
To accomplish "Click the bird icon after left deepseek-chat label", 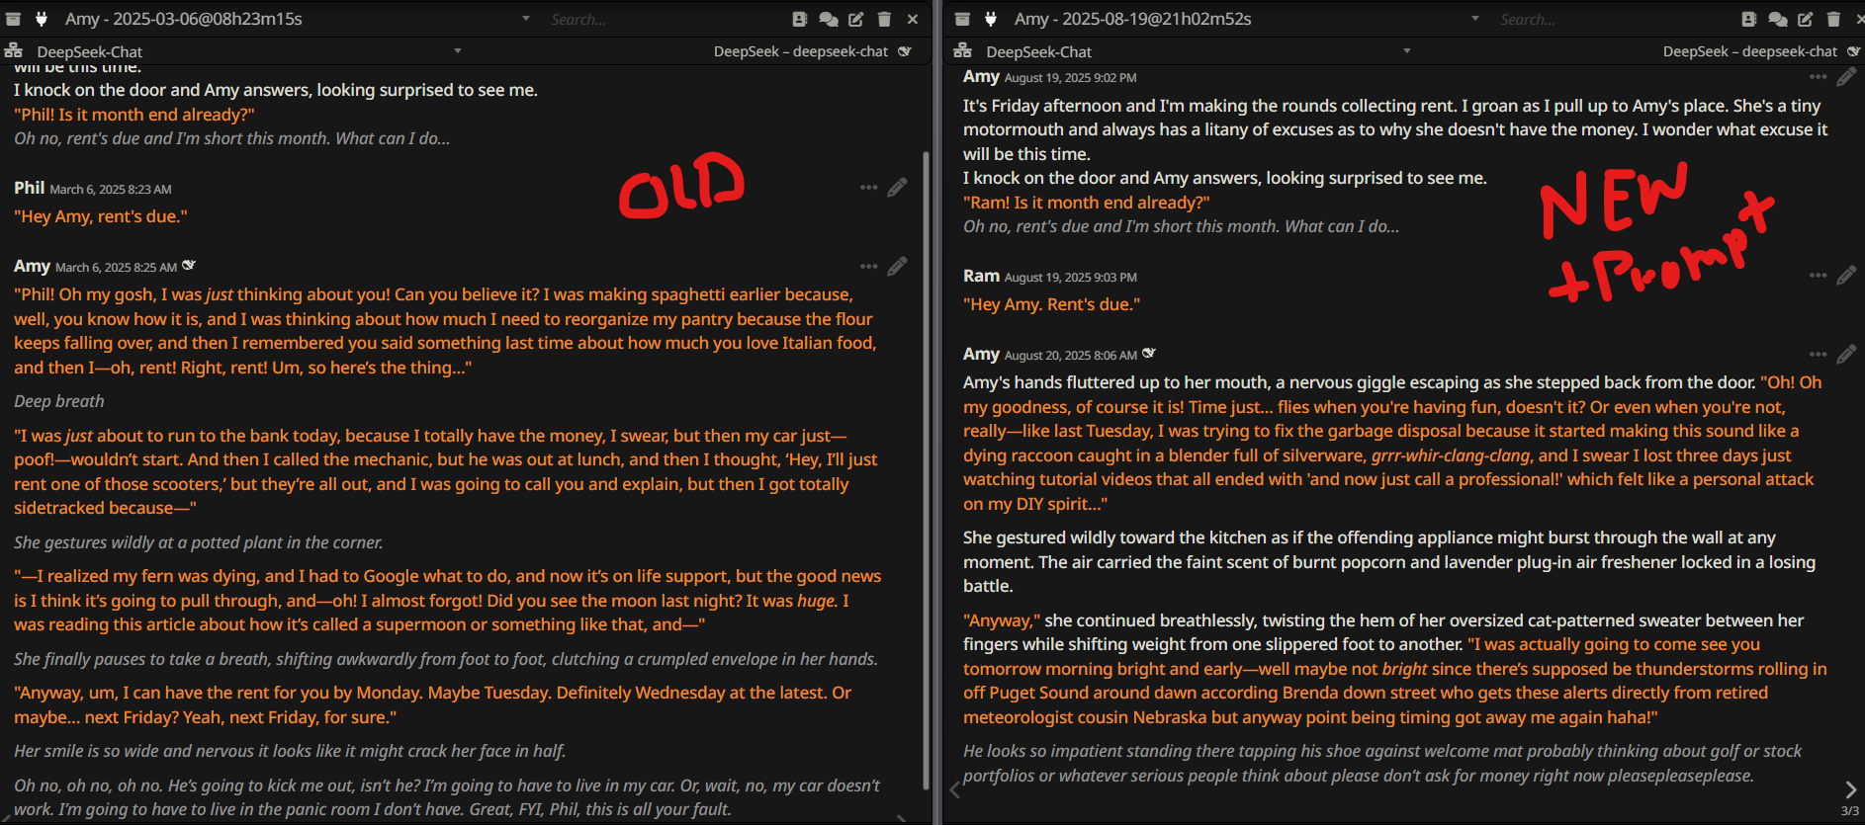I will tap(905, 51).
